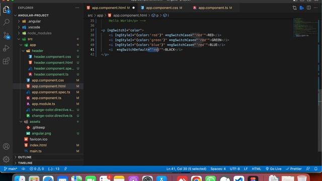Open editor more actions ellipsis
This screenshot has height=181, width=322.
point(315,8)
